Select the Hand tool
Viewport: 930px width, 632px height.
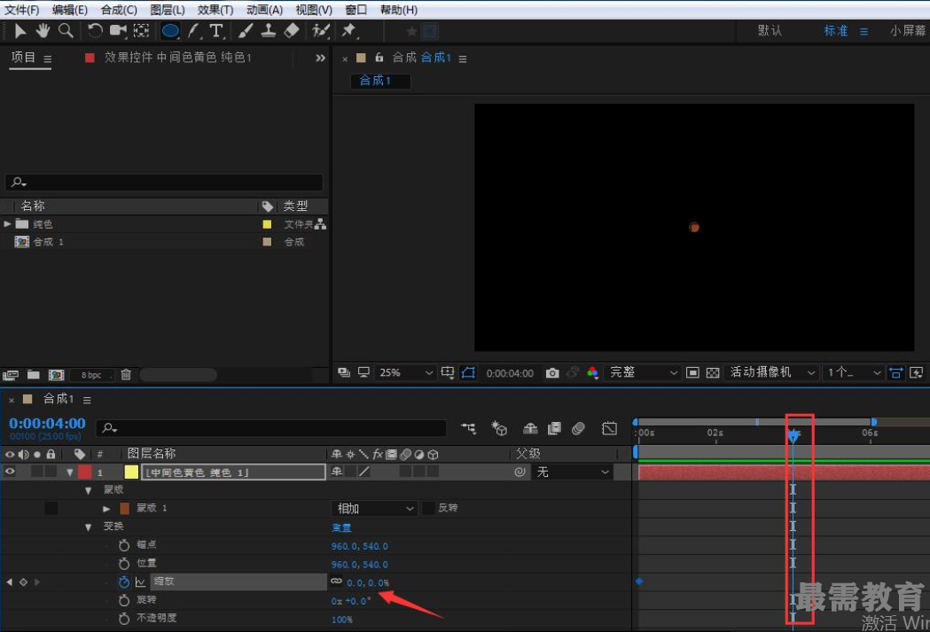pyautogui.click(x=43, y=31)
